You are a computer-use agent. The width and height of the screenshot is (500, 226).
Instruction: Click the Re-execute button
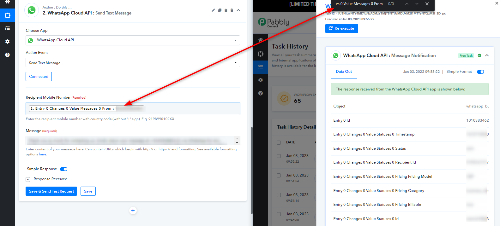pyautogui.click(x=341, y=28)
